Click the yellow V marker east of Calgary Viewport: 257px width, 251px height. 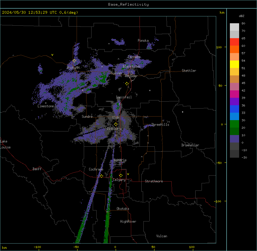[128, 174]
